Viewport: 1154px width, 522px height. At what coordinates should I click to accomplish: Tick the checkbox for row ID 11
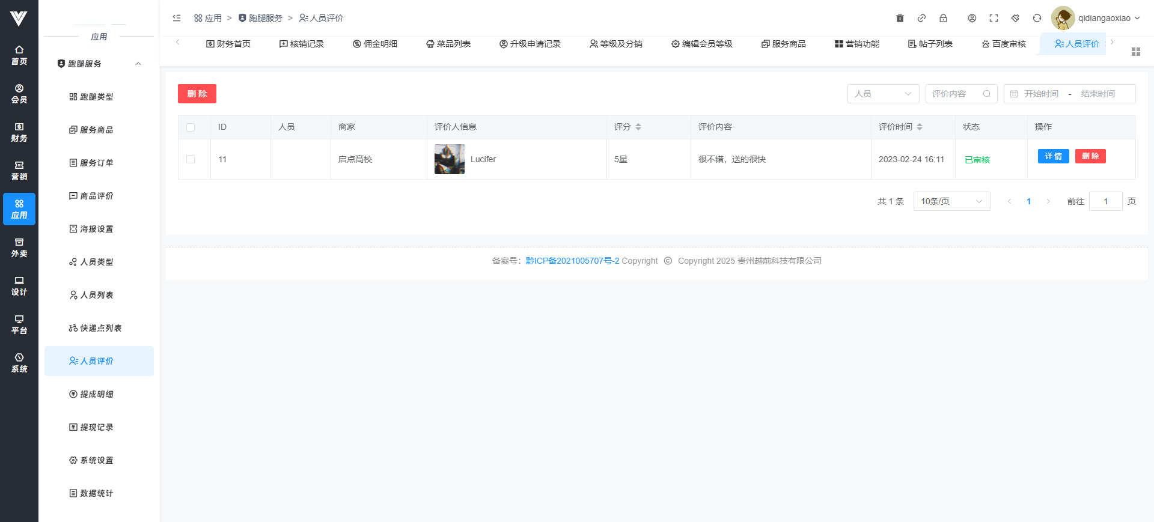(x=191, y=159)
